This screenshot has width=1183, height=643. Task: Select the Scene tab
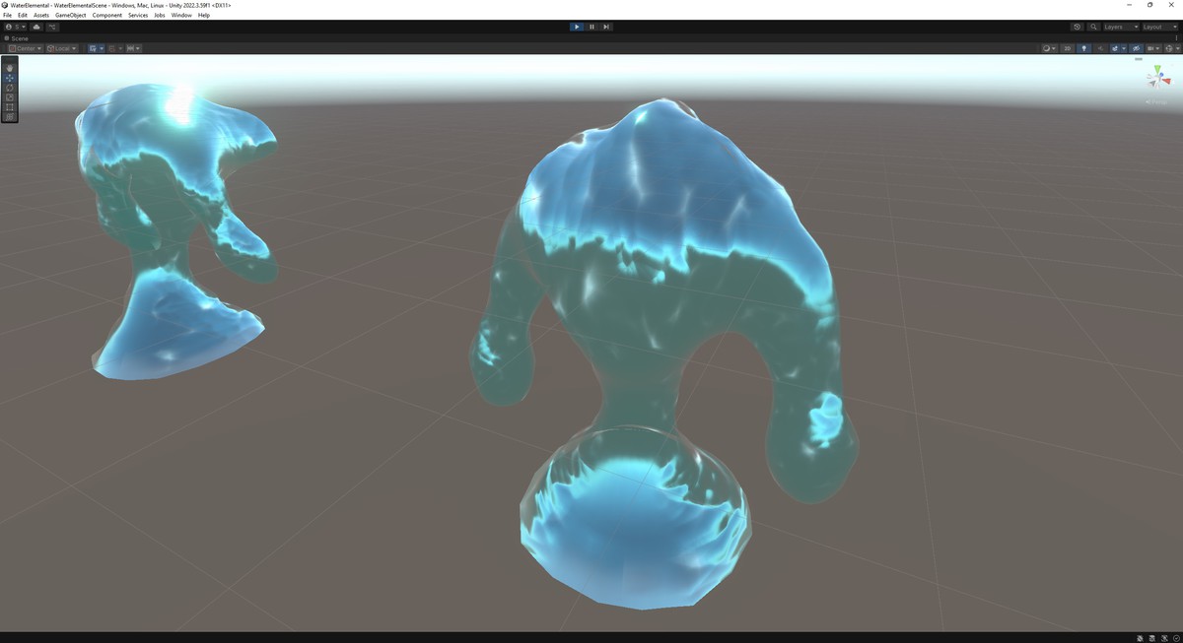click(17, 38)
